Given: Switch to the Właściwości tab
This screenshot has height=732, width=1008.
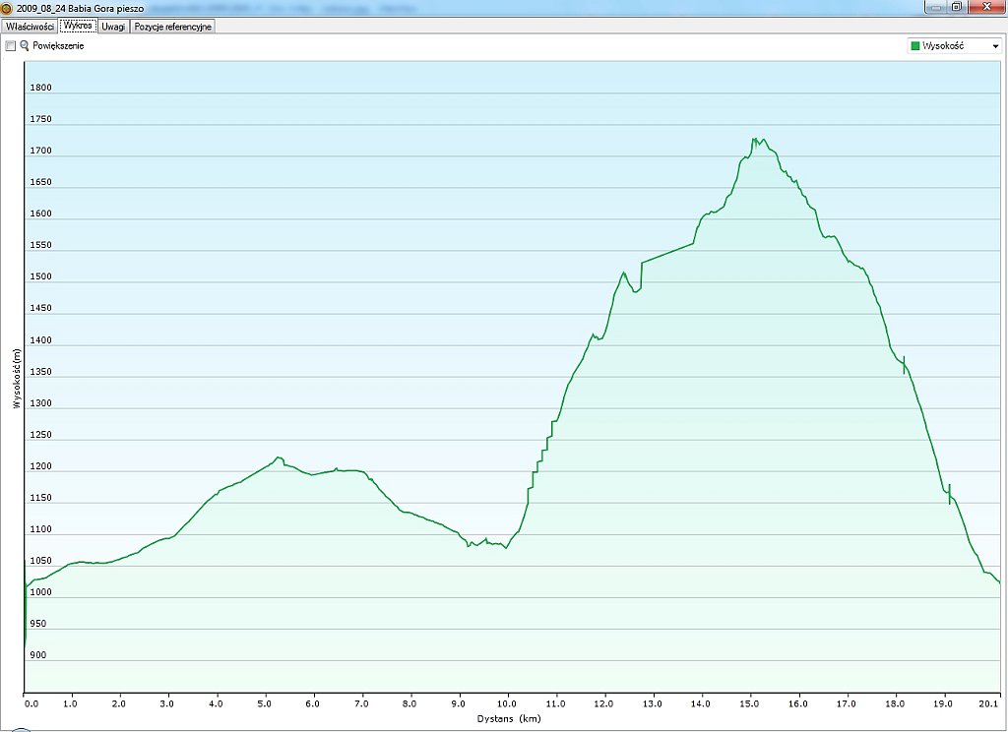Looking at the screenshot, I should pyautogui.click(x=30, y=27).
